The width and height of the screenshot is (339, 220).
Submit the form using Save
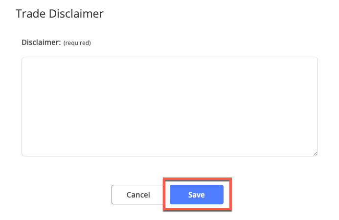(x=196, y=195)
